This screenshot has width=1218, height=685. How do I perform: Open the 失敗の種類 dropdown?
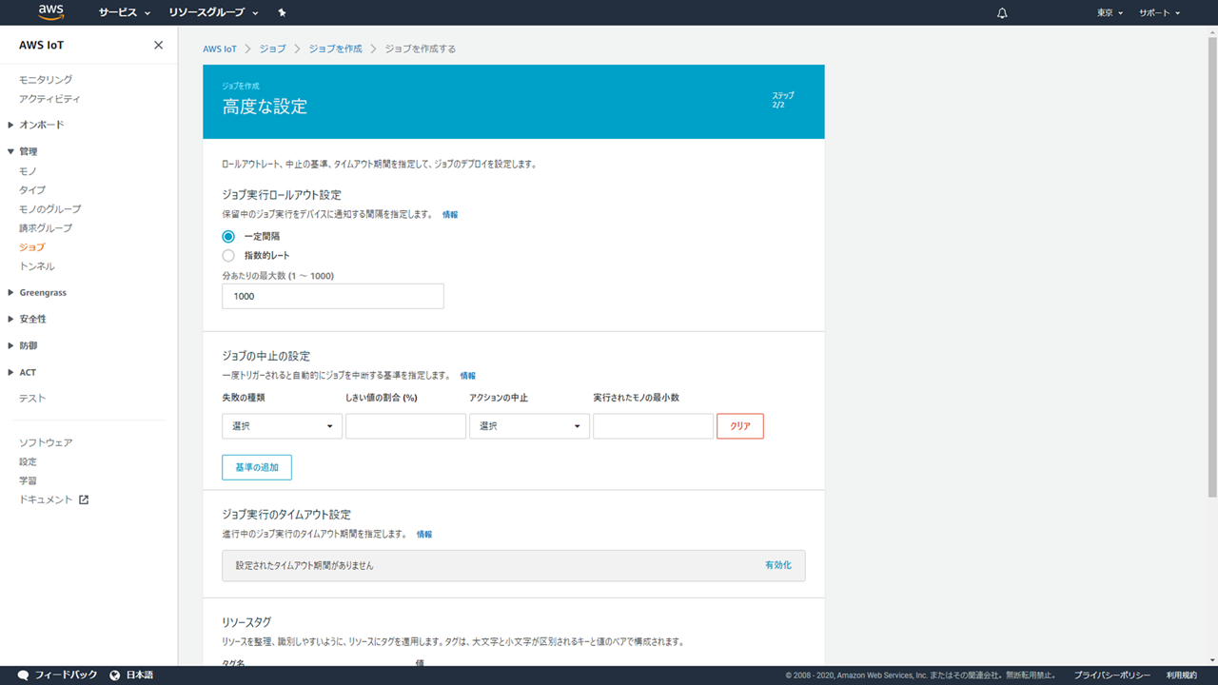tap(282, 426)
